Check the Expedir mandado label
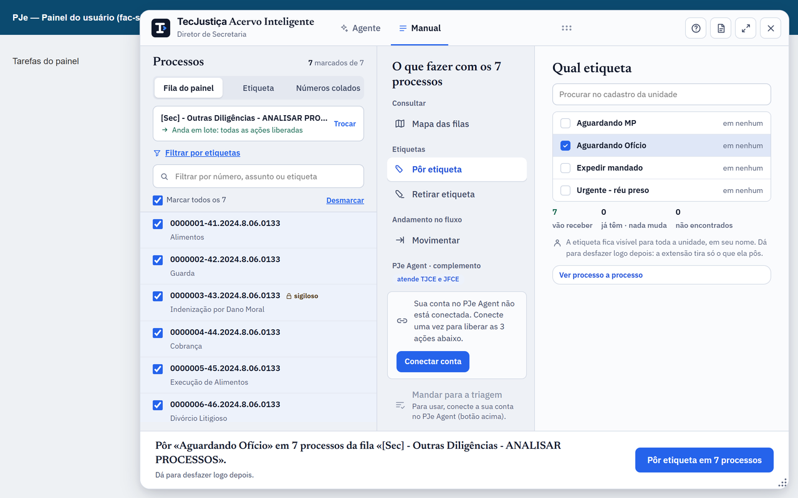The width and height of the screenshot is (798, 498). coord(565,168)
